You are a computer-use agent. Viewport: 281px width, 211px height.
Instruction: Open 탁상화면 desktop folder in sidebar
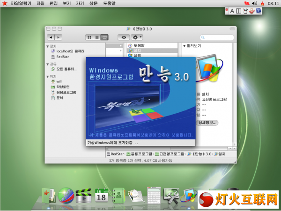(x=60, y=87)
